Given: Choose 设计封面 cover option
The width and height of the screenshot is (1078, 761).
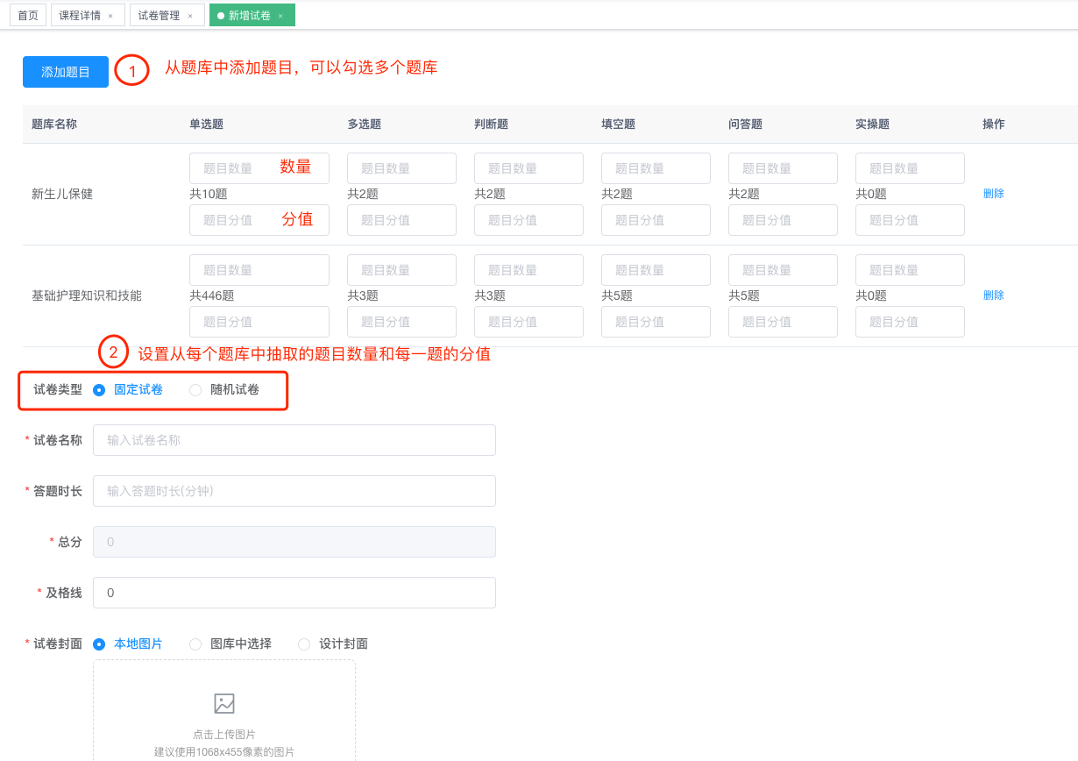Looking at the screenshot, I should pos(304,644).
